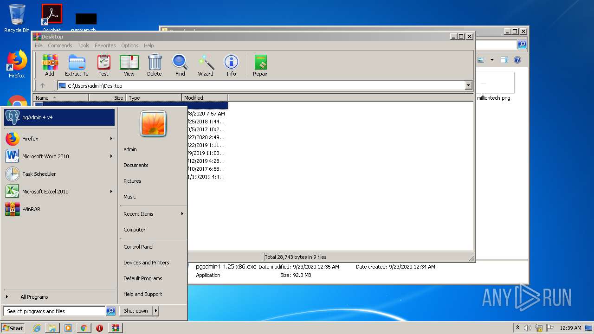Image resolution: width=594 pixels, height=334 pixels.
Task: Open the Help menu in WinRAR
Action: pos(148,45)
